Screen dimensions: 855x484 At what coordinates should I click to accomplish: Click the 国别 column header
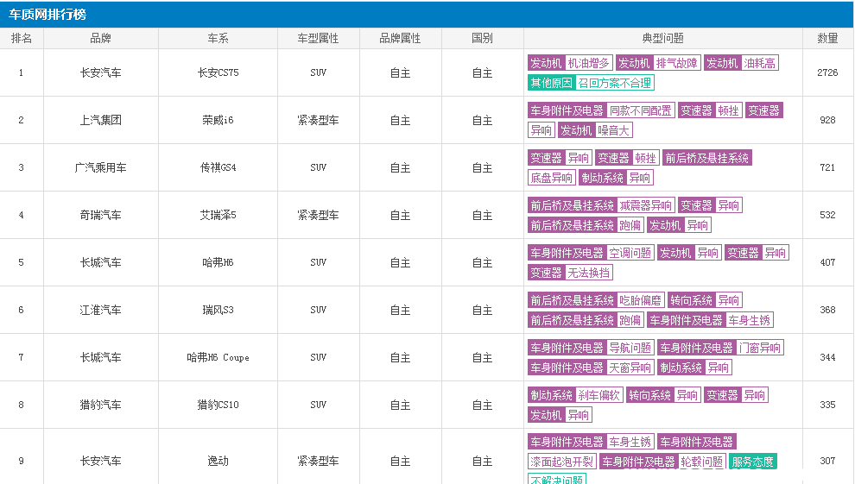coord(482,38)
